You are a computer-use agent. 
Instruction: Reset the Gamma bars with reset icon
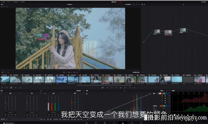pos(41,93)
